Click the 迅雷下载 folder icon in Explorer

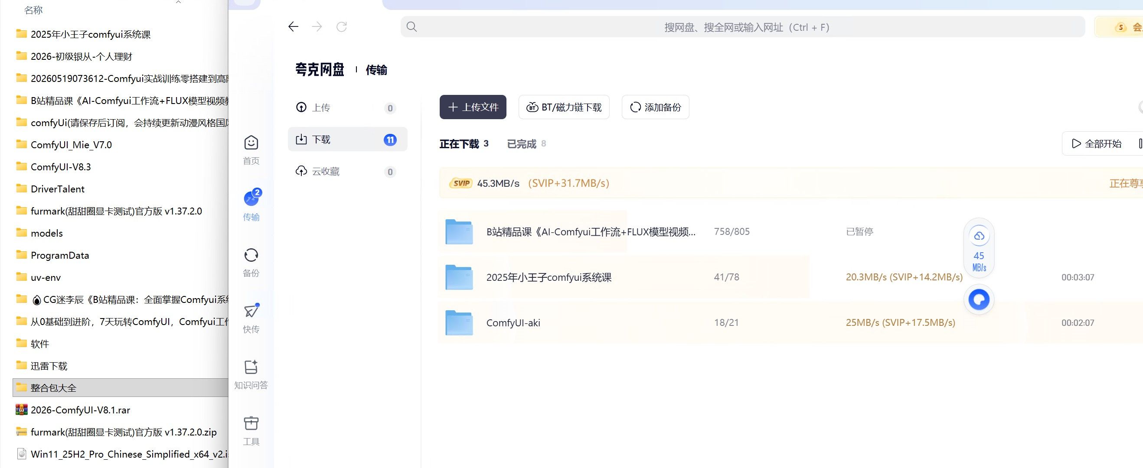(21, 365)
